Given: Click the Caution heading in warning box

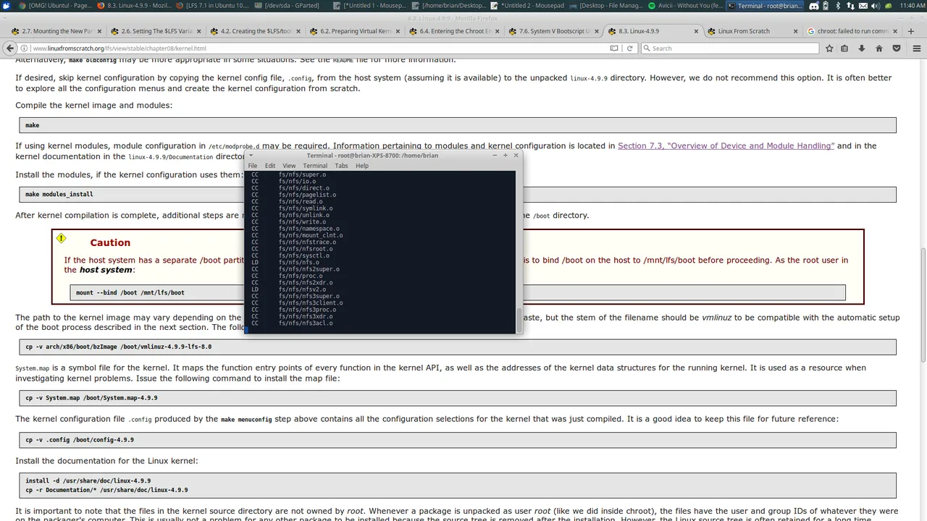Looking at the screenshot, I should [110, 242].
